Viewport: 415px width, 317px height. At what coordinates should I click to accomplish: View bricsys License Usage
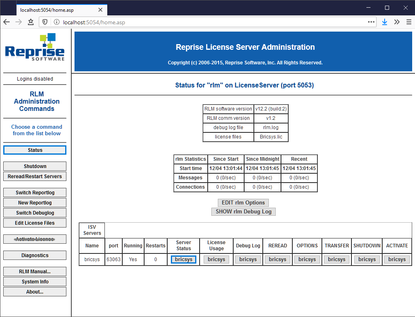[x=216, y=260]
